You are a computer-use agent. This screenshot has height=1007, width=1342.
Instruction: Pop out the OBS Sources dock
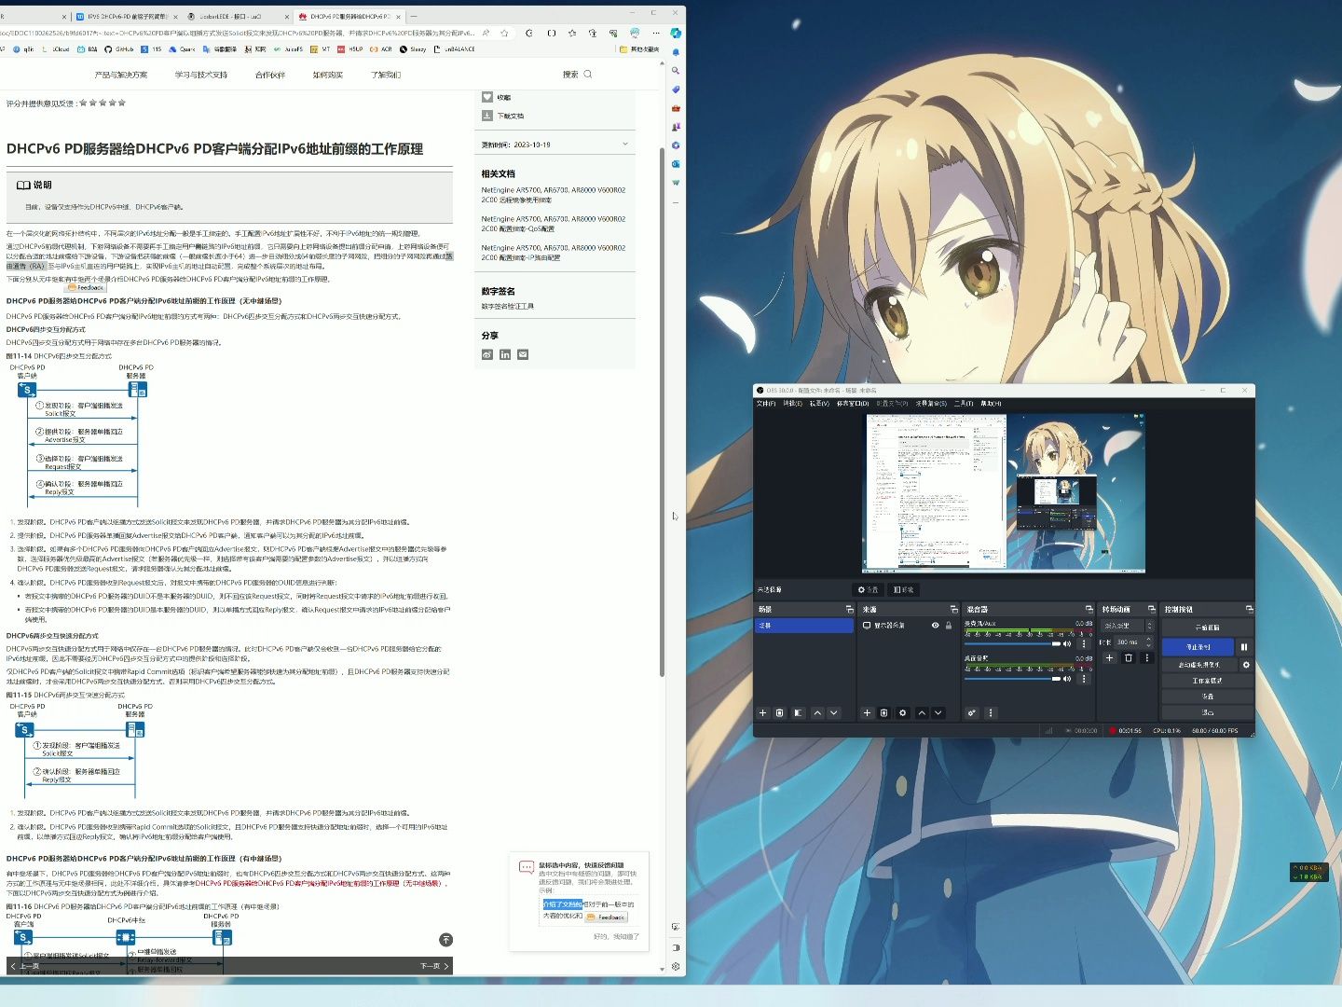953,609
